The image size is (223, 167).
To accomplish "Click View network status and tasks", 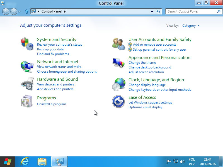I will point(59,67).
